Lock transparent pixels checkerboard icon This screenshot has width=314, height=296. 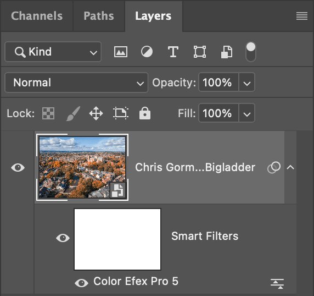point(48,113)
